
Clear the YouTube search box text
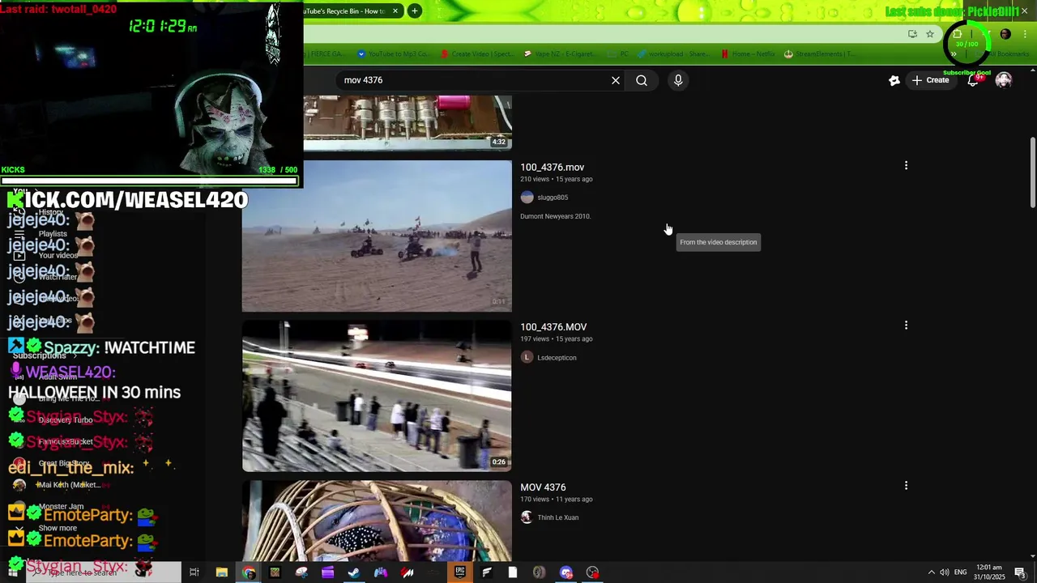pos(616,80)
